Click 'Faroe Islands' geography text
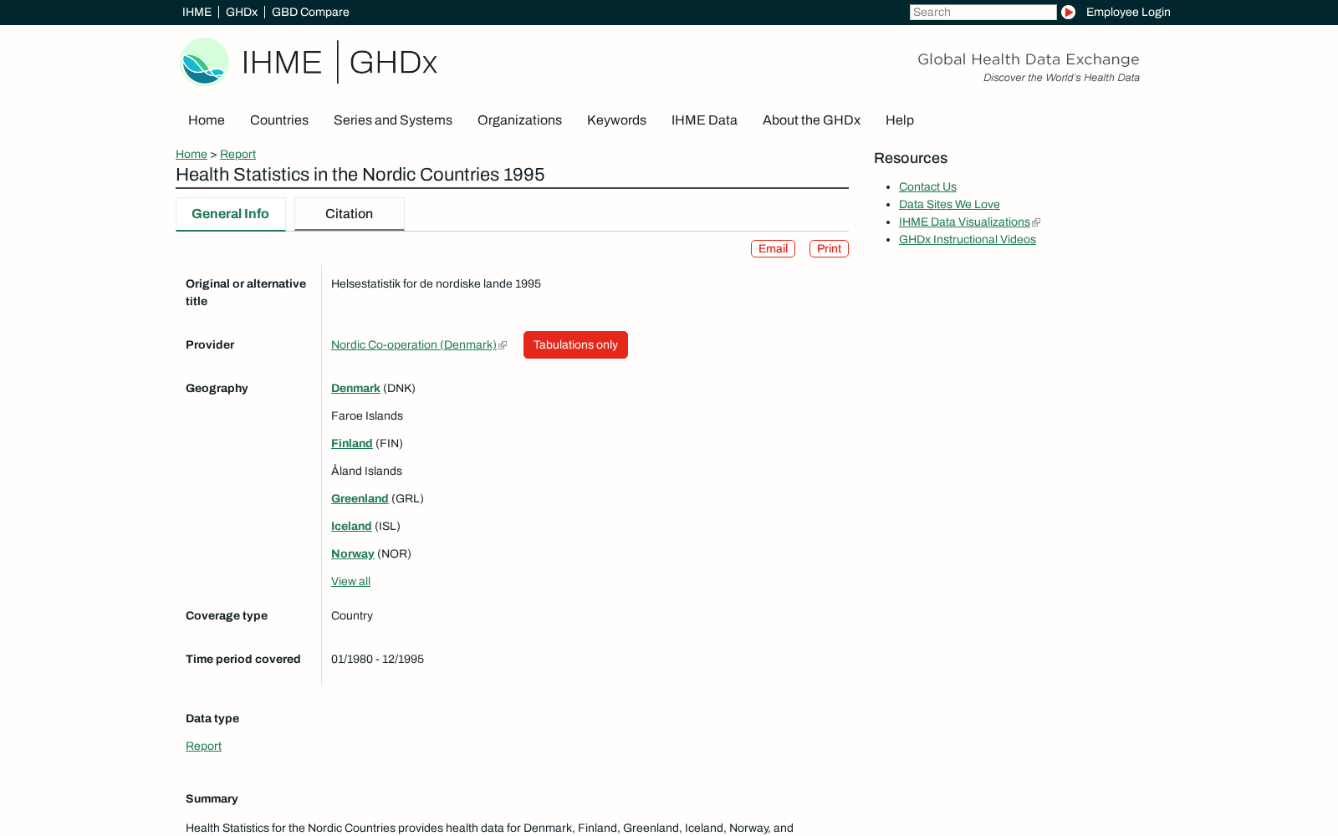1338x836 pixels. click(367, 416)
